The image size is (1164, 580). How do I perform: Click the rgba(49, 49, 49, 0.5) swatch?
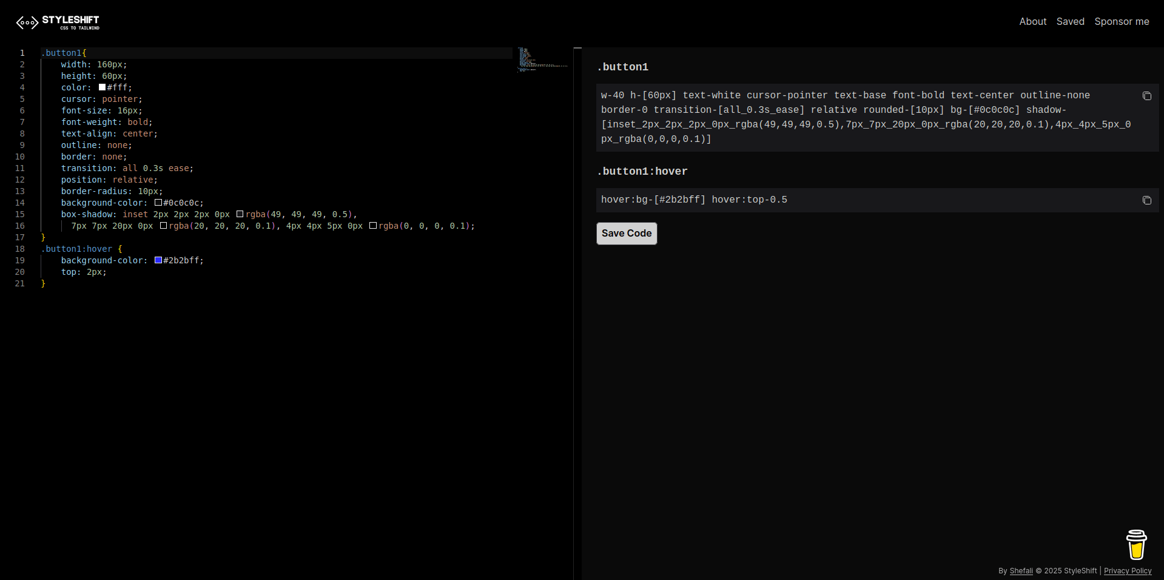[x=240, y=214]
